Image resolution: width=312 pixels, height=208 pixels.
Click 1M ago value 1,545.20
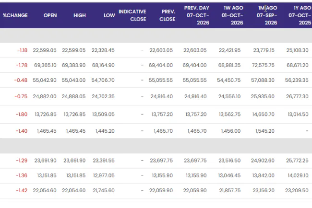click(x=265, y=131)
